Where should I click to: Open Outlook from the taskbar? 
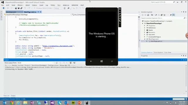(x=5, y=103)
